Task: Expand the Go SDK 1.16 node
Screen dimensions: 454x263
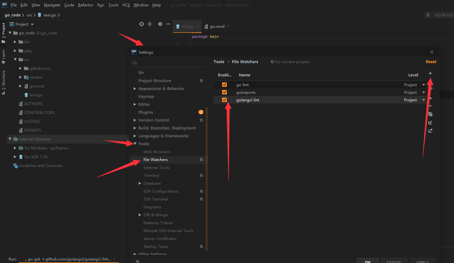Action: (x=15, y=157)
